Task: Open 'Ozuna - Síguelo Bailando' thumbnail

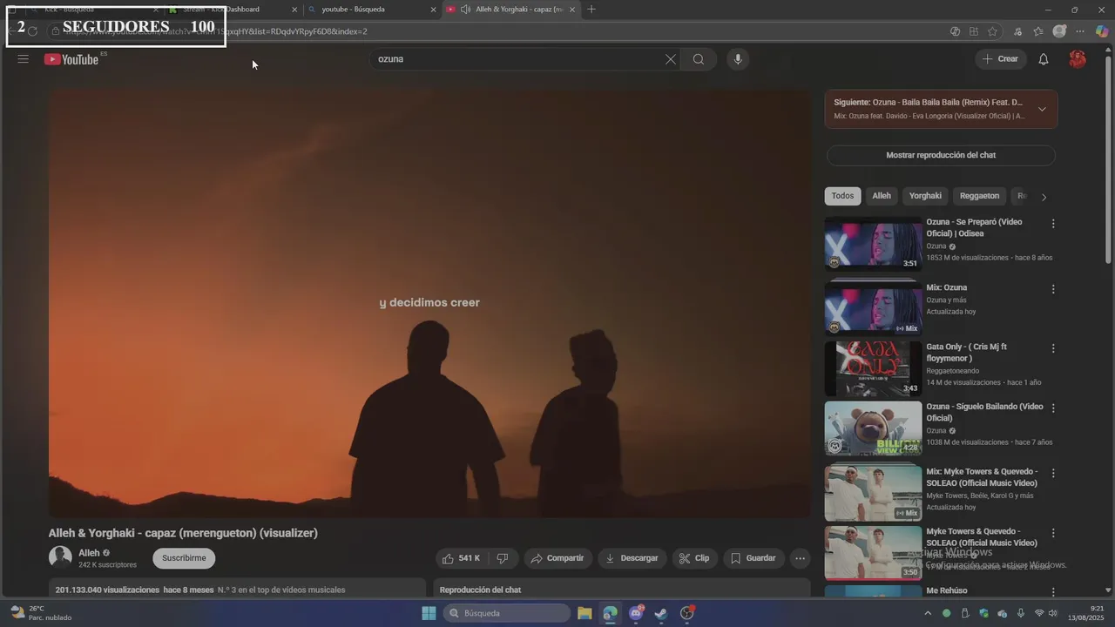Action: click(873, 428)
